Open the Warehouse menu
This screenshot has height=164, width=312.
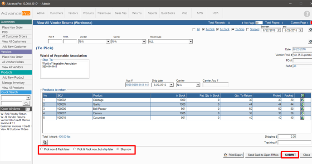coord(104,13)
